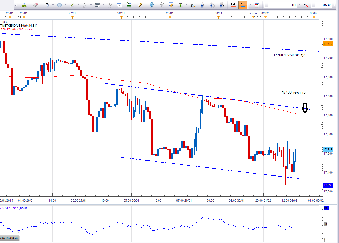Click the vertical zoom magnifier icon

(x=193, y=5)
